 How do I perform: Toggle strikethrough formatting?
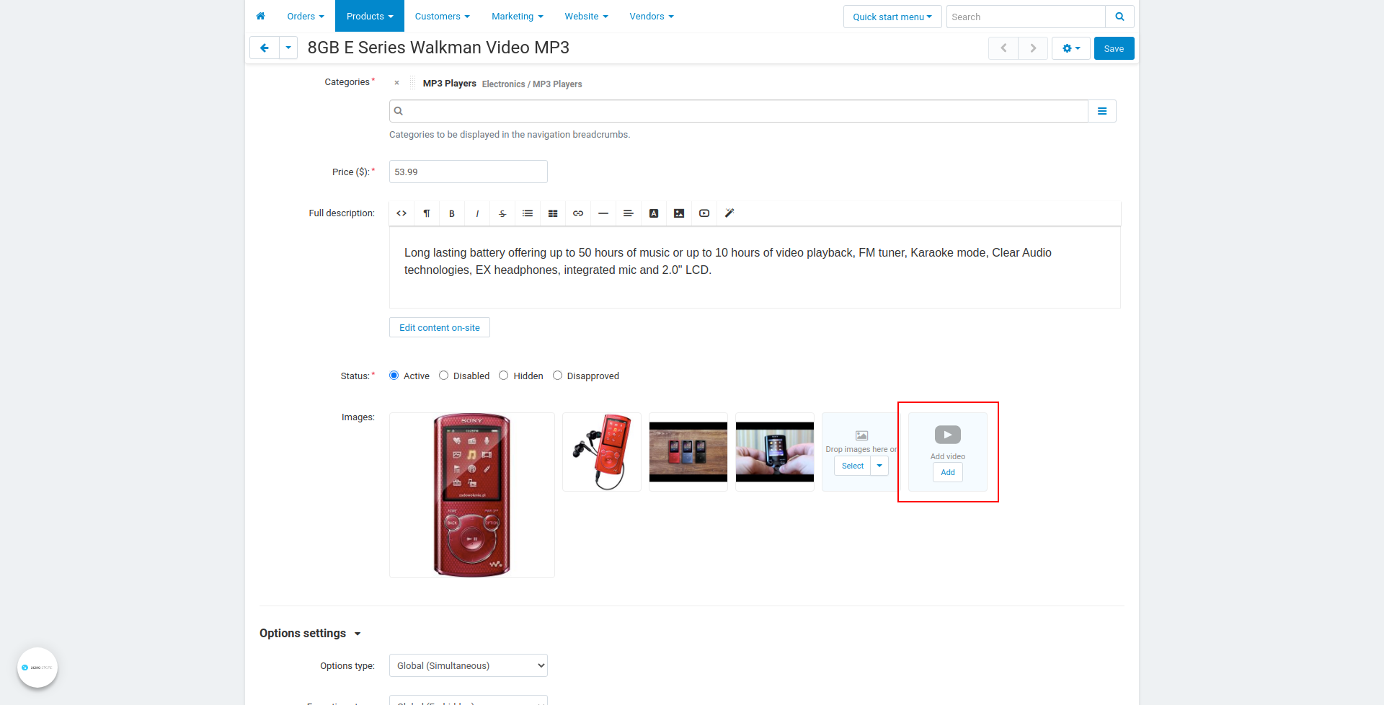(x=502, y=213)
